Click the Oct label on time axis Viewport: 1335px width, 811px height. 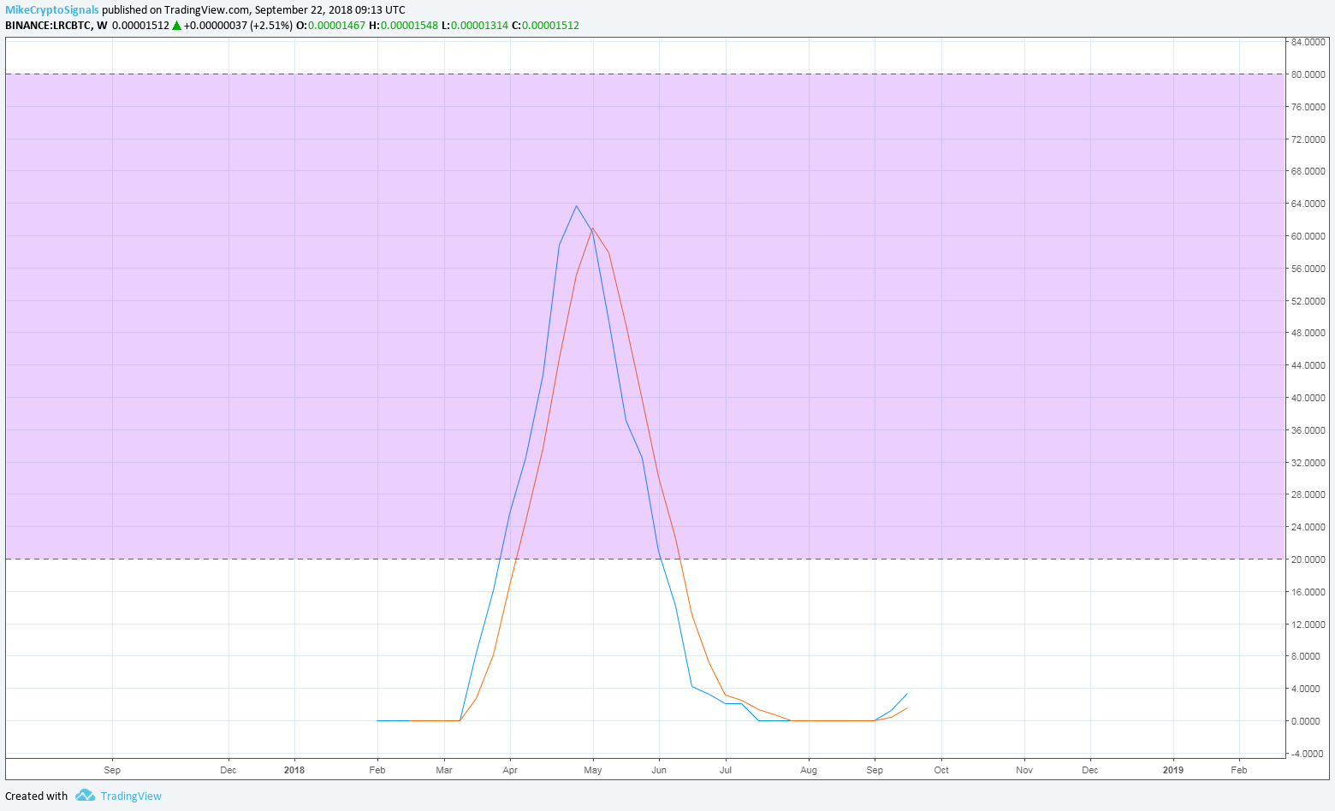pos(941,770)
